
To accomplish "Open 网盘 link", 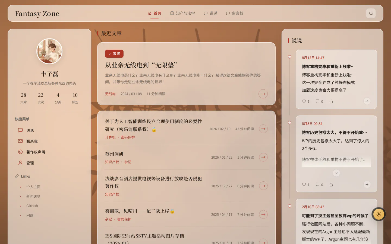I will point(30,215).
